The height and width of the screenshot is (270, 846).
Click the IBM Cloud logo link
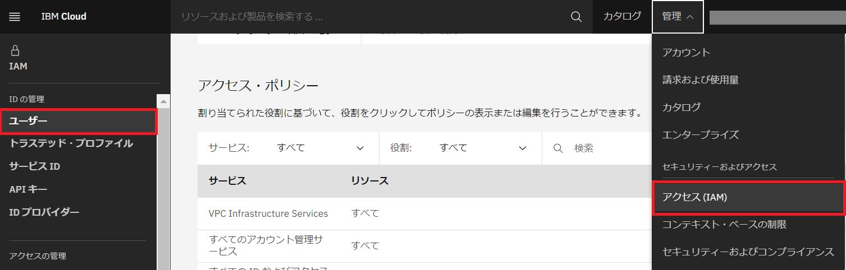(63, 17)
